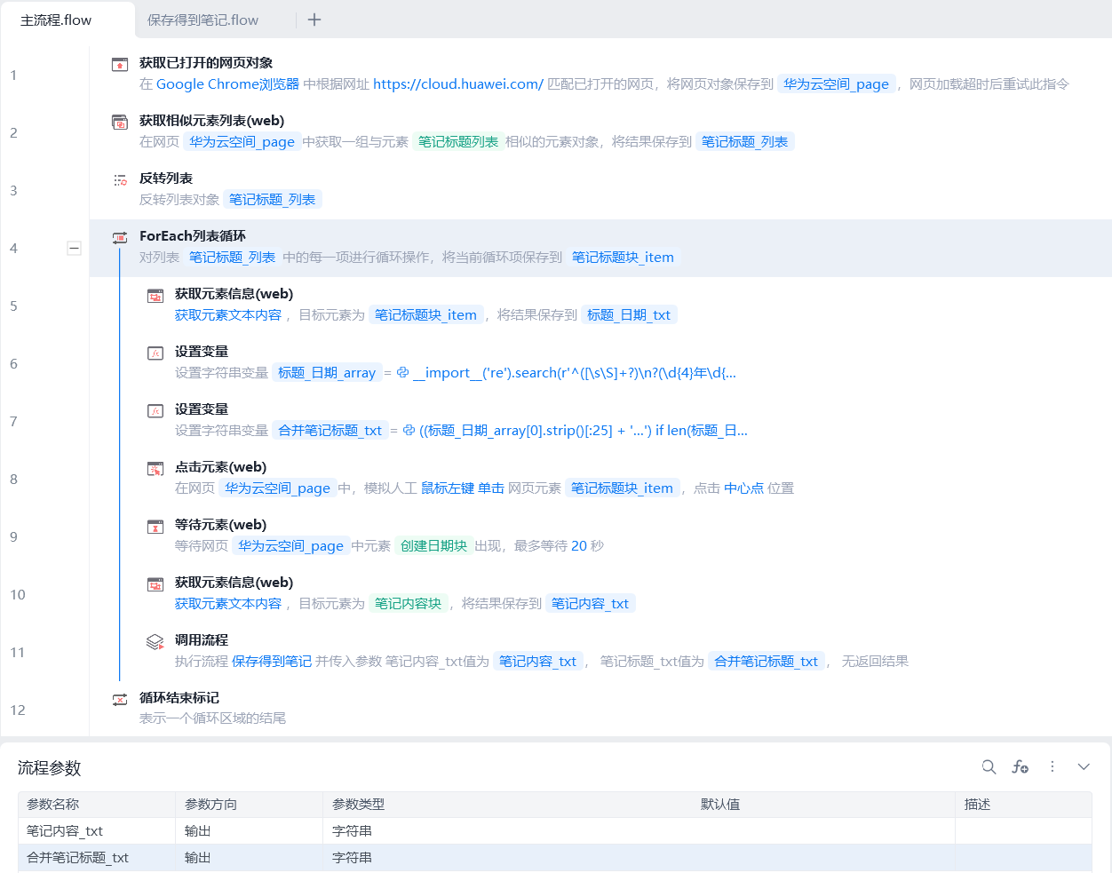The width and height of the screenshot is (1112, 873).
Task: Click the 合并笔记标题_txt tag in step 11
Action: tap(766, 661)
